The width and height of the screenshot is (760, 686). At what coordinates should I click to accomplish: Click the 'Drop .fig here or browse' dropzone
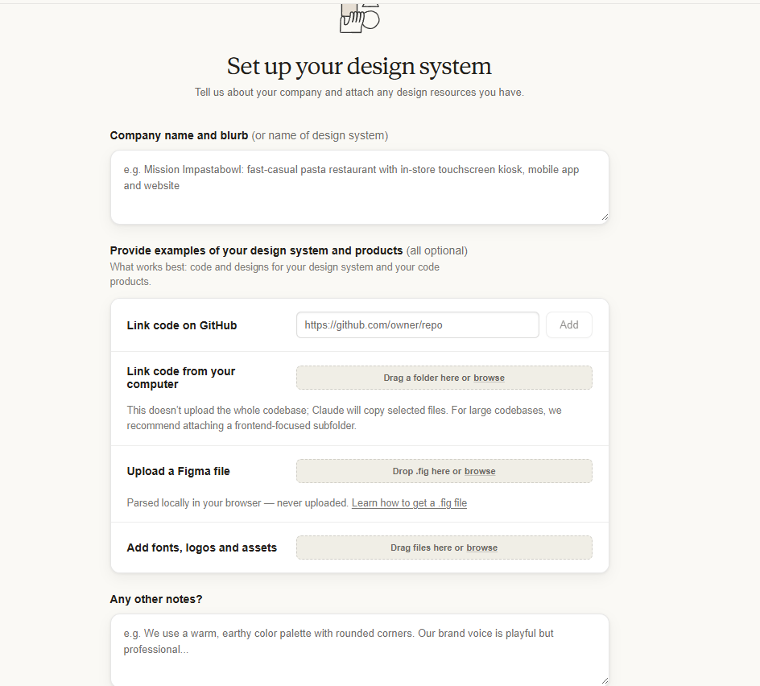point(444,471)
